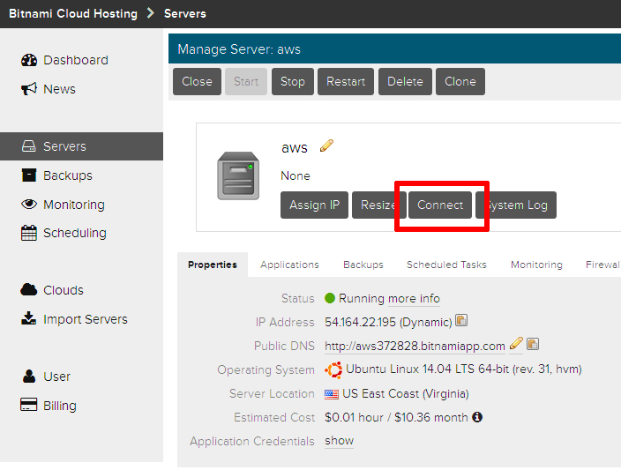Click the Close button
This screenshot has width=621, height=470.
pyautogui.click(x=197, y=82)
